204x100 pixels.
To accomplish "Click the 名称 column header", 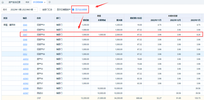I will tap(45, 18).
